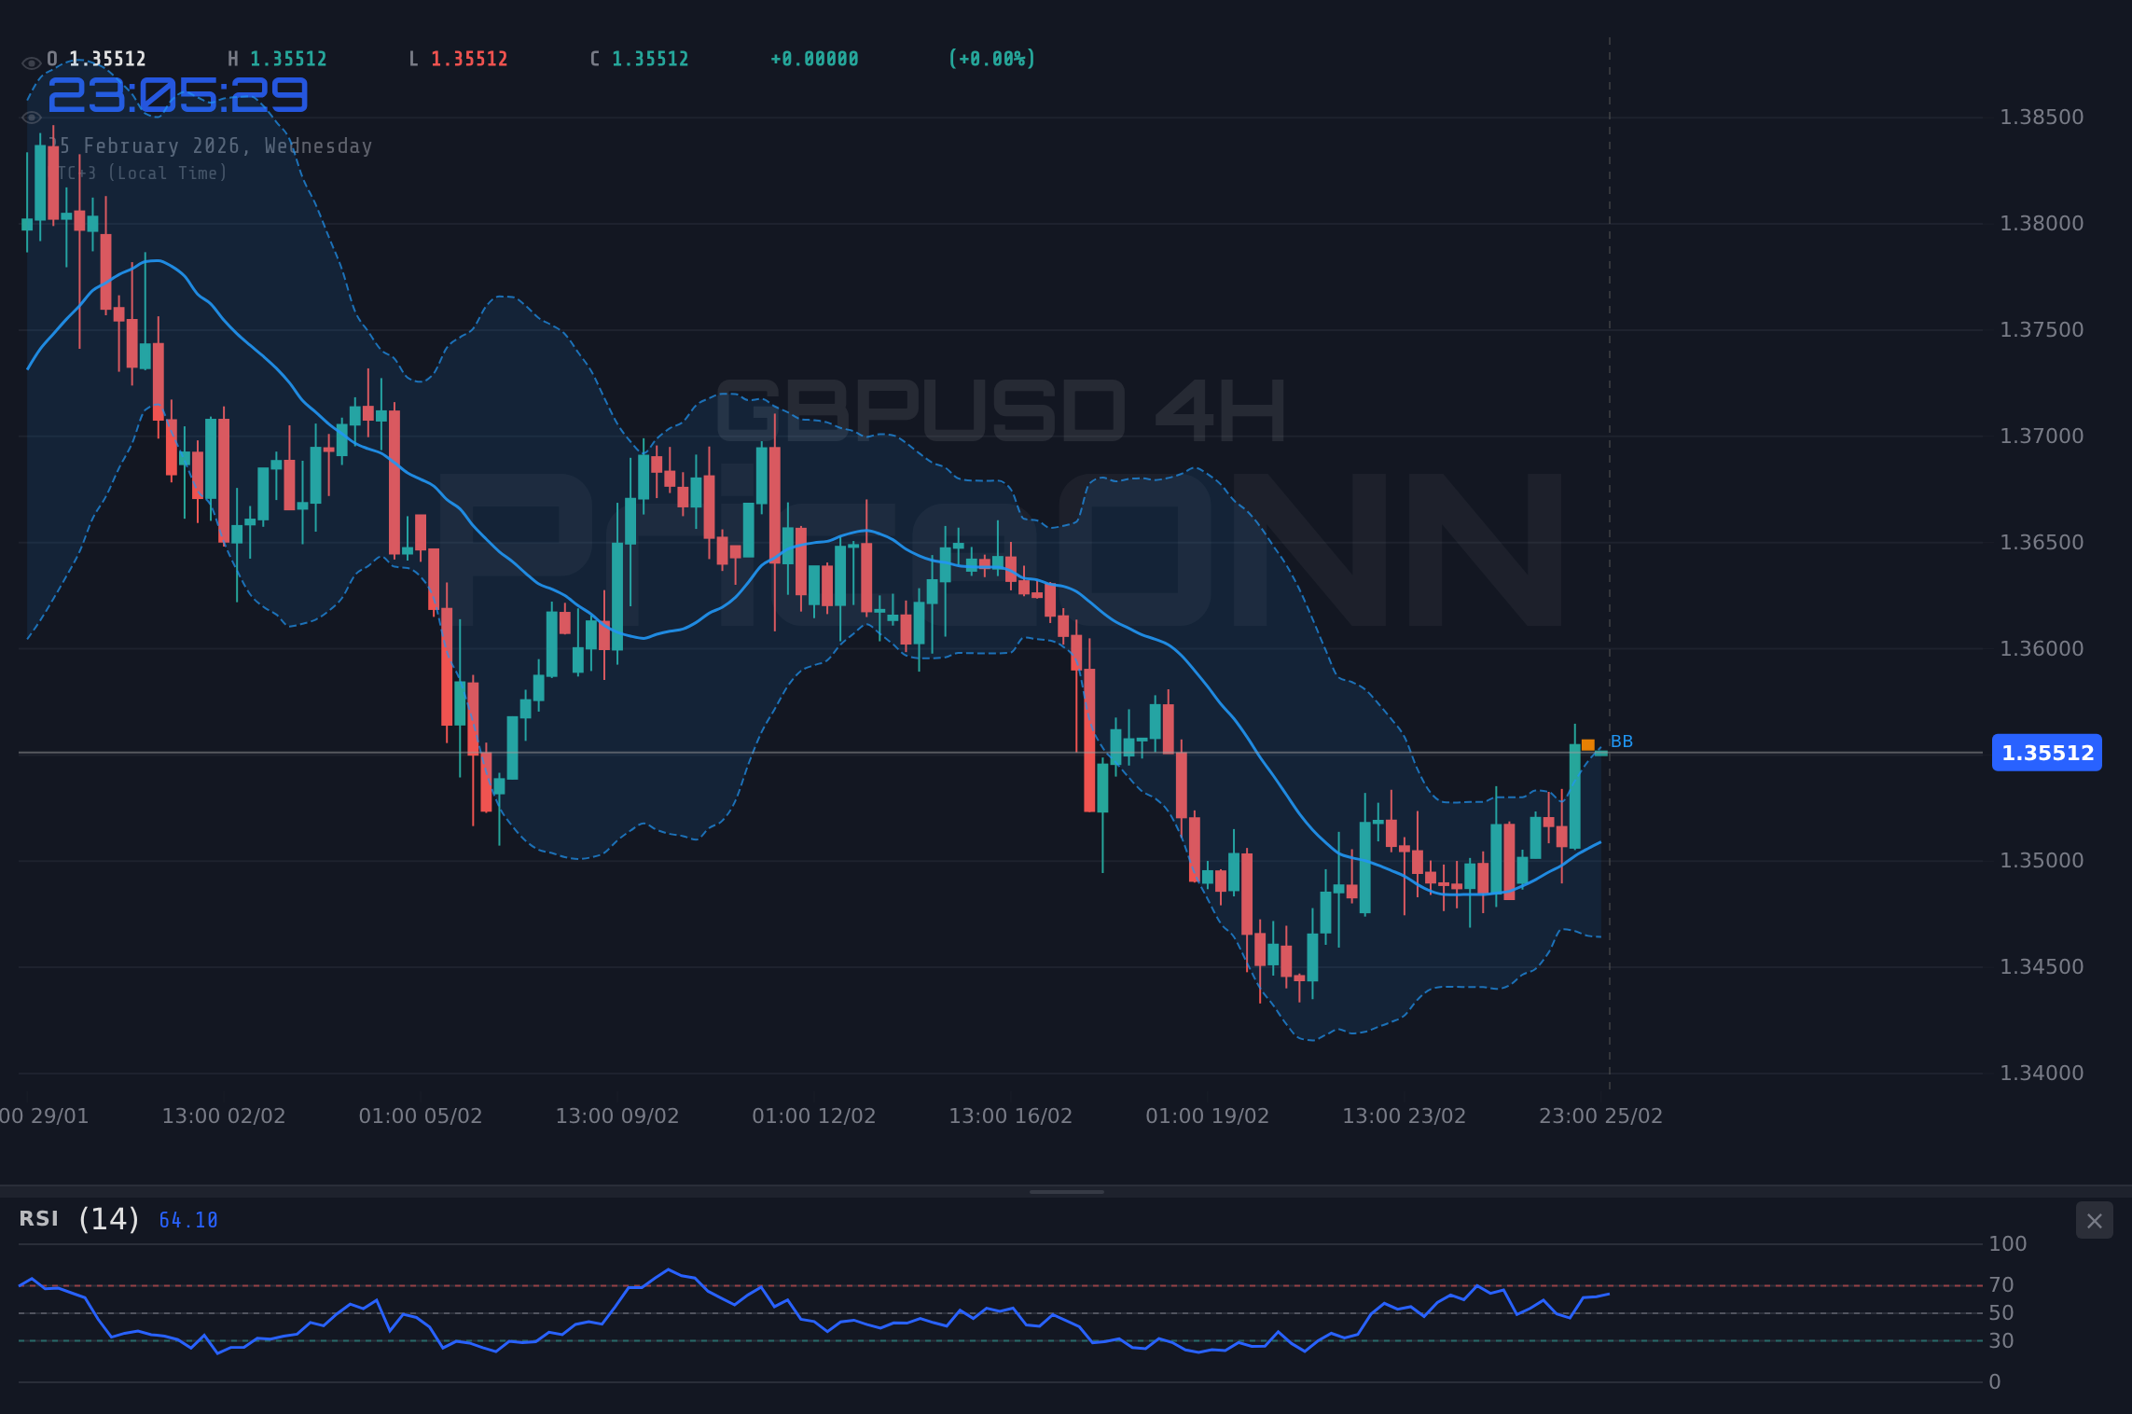Viewport: 2132px width, 1414px height.
Task: Close the RSI indicator panel
Action: coord(2095,1220)
